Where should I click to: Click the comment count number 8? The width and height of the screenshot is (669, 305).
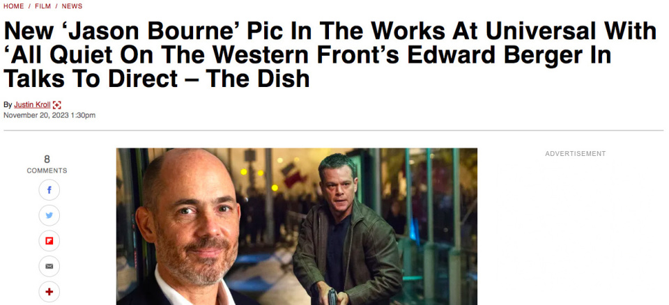pos(47,159)
